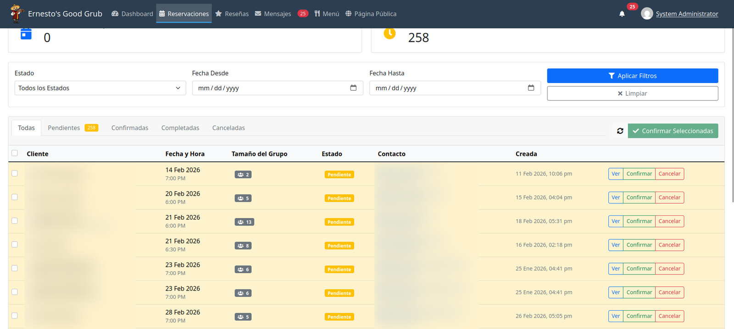
Task: Click the Aplicar Filtros button
Action: click(633, 76)
